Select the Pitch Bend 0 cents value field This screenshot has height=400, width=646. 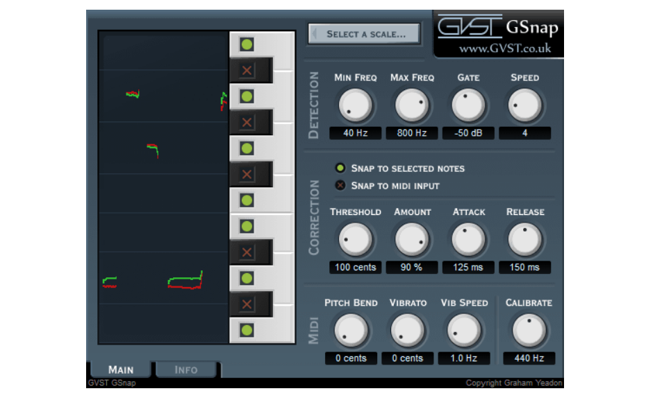pos(351,358)
